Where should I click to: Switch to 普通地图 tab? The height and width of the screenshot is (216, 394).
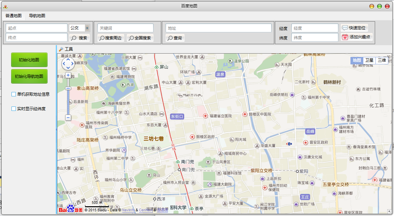click(x=13, y=16)
